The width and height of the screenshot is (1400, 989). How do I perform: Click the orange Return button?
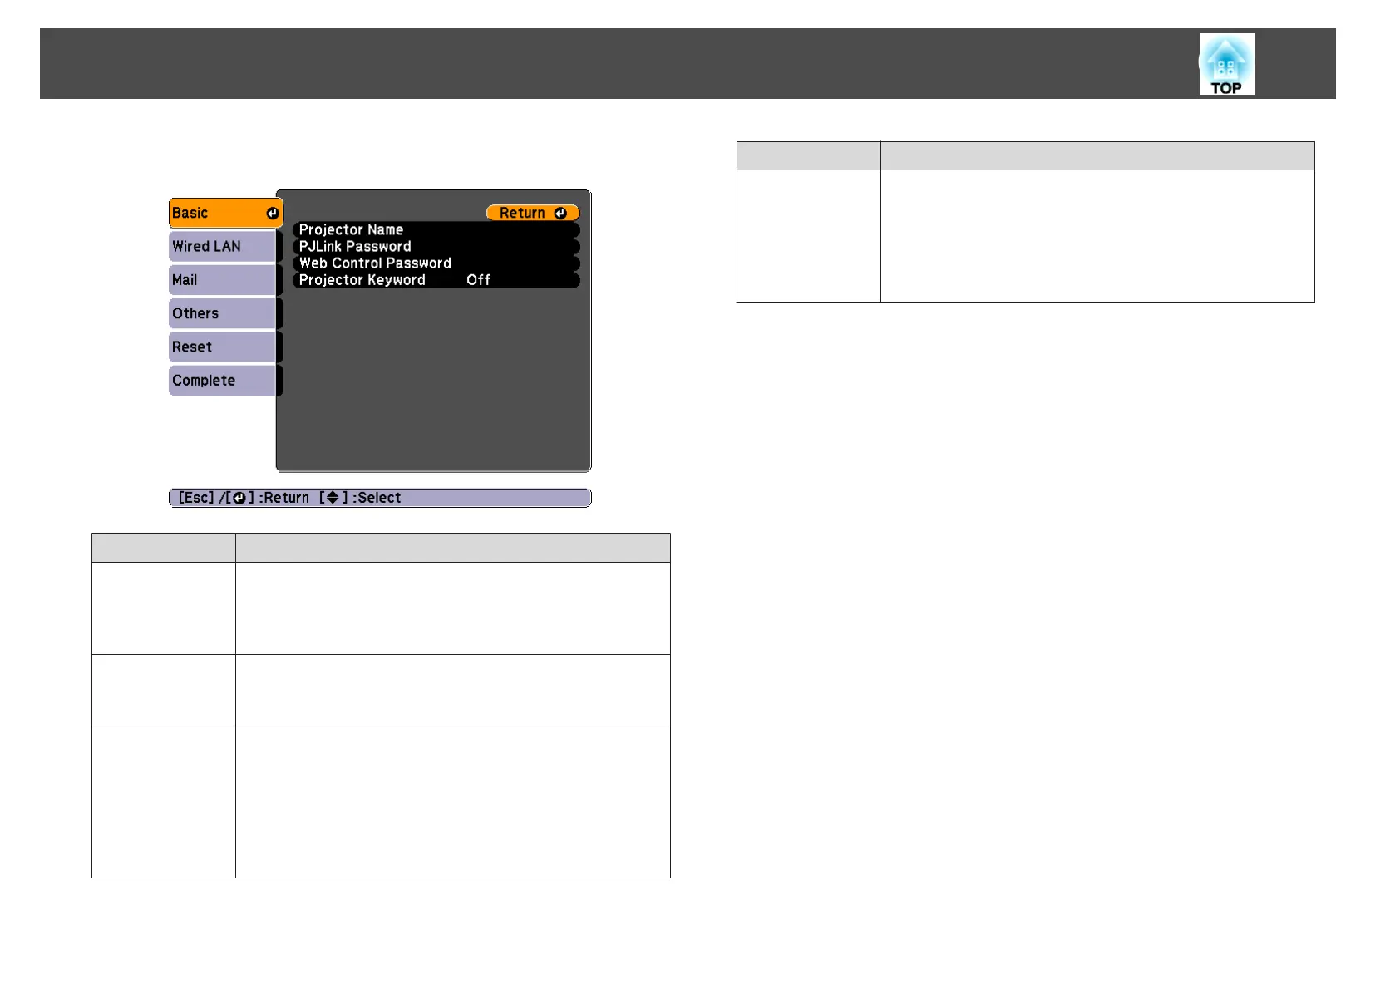point(533,213)
